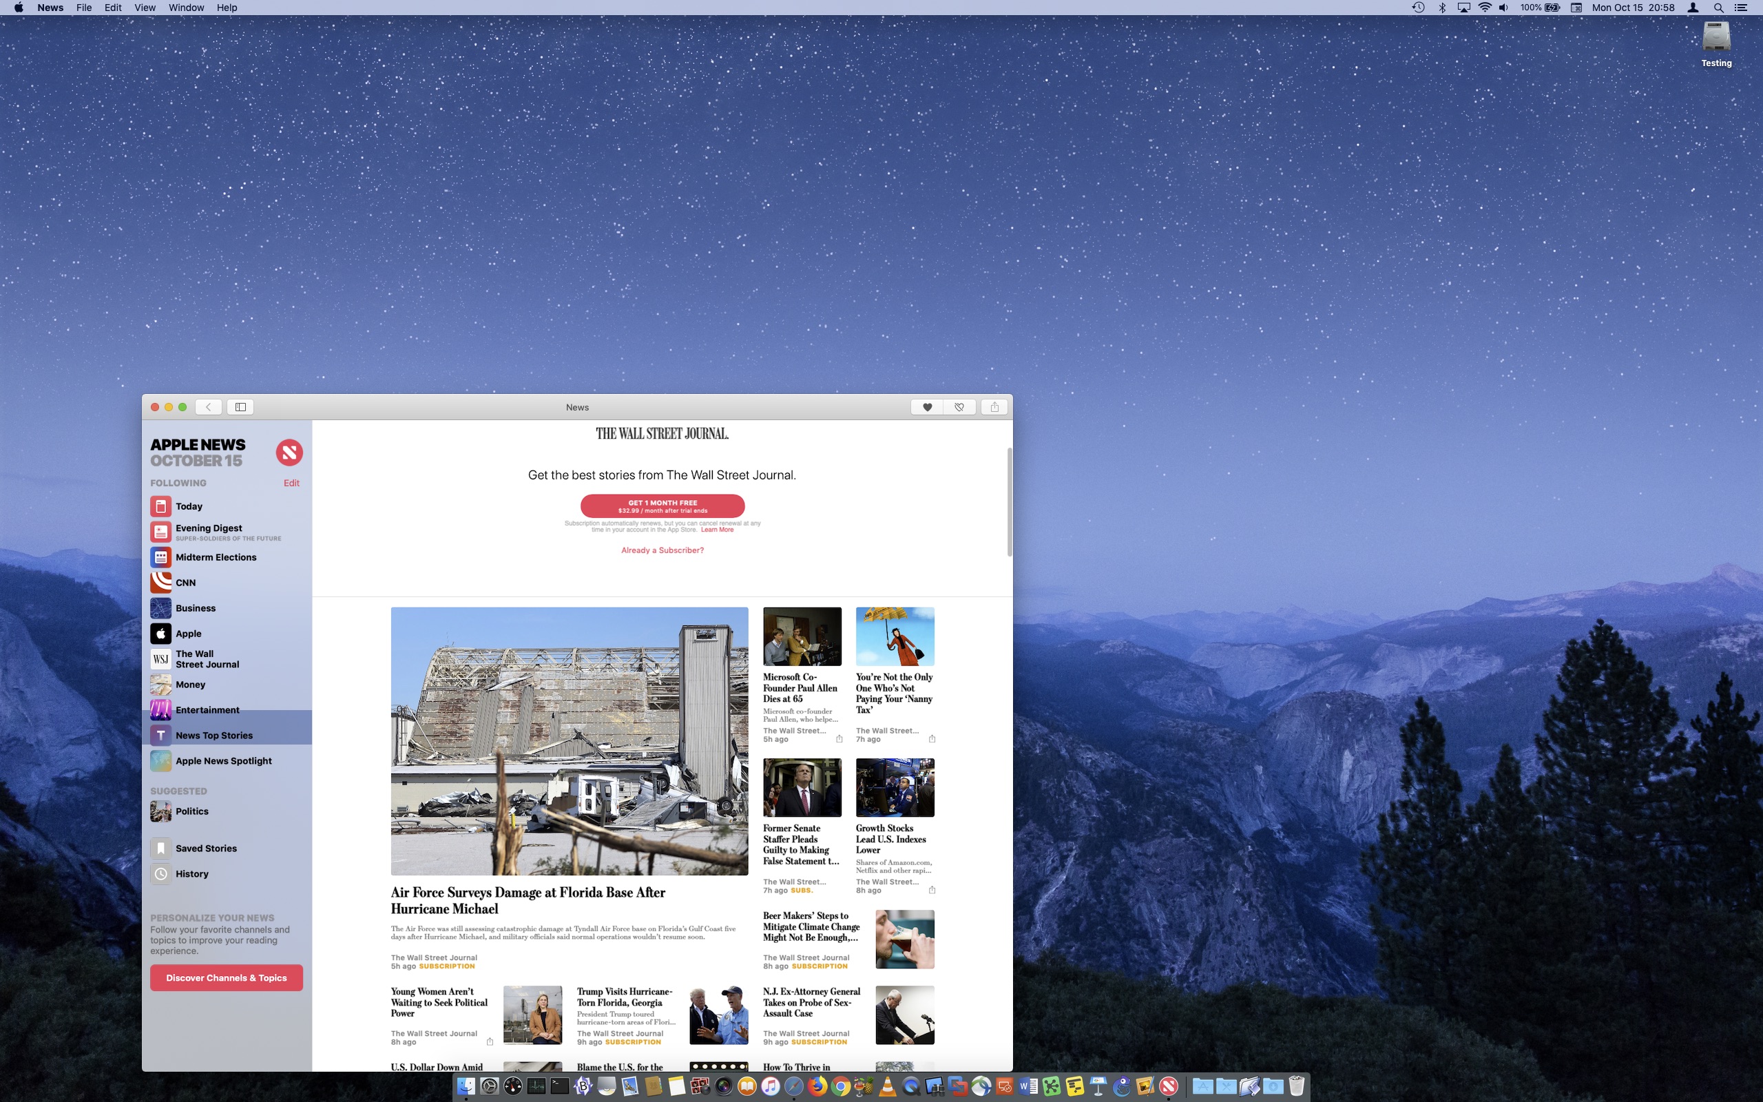This screenshot has width=1763, height=1102.
Task: Open the File menu
Action: (84, 8)
